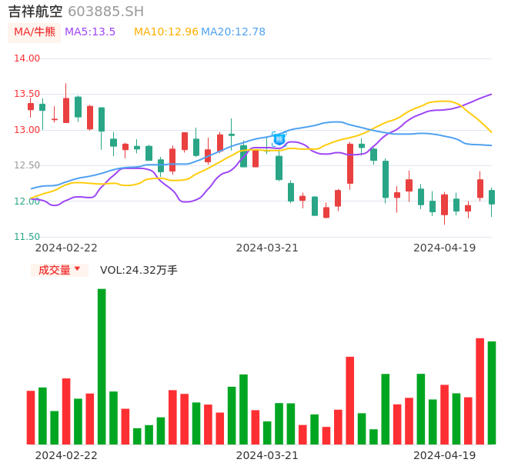Toggle the MA20:12.78 moving average label
The width and height of the screenshot is (528, 466).
233,32
